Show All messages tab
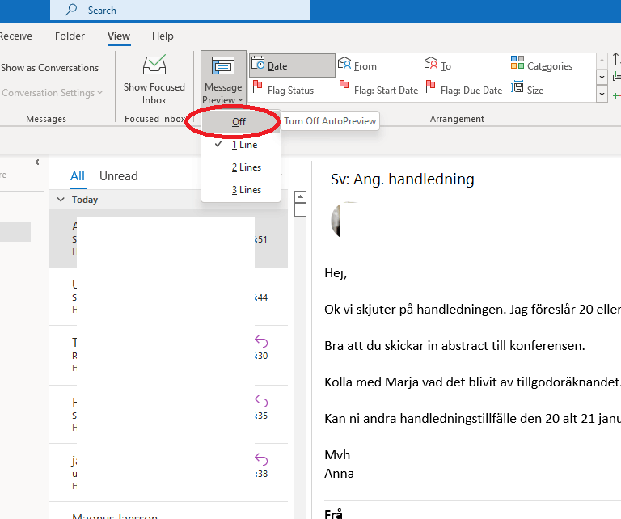Screen dimensions: 621x519 (x=78, y=175)
